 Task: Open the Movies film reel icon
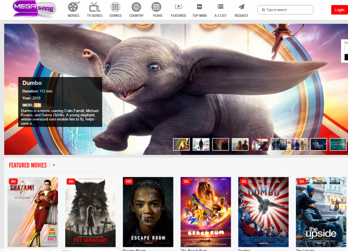click(x=73, y=7)
